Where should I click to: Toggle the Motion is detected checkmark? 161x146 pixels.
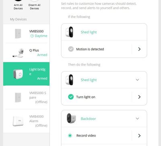[71, 49]
